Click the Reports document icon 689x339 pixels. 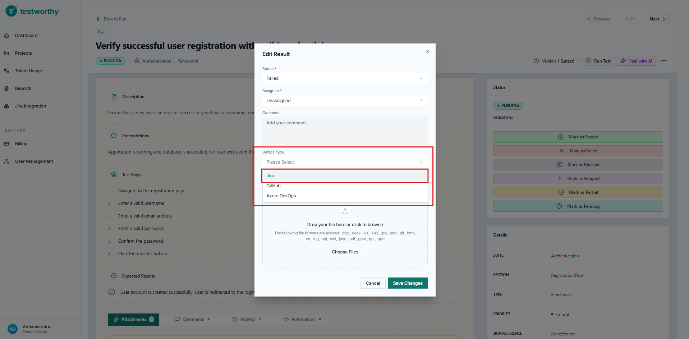[6, 88]
